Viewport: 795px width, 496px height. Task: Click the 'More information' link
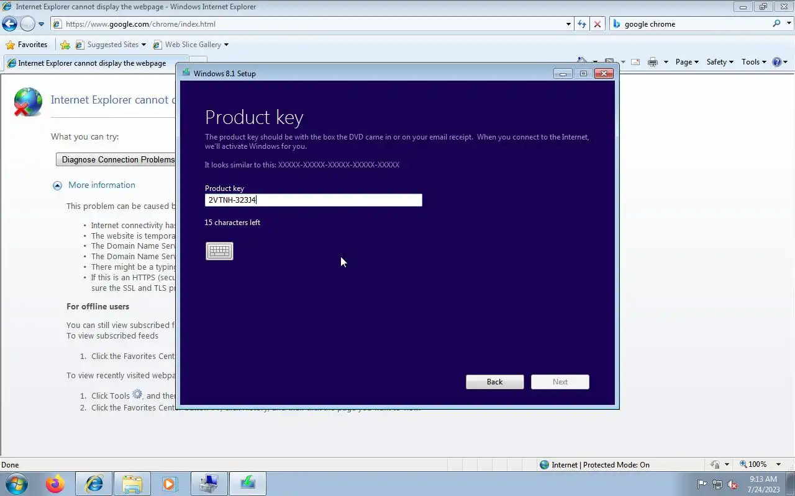coord(102,185)
